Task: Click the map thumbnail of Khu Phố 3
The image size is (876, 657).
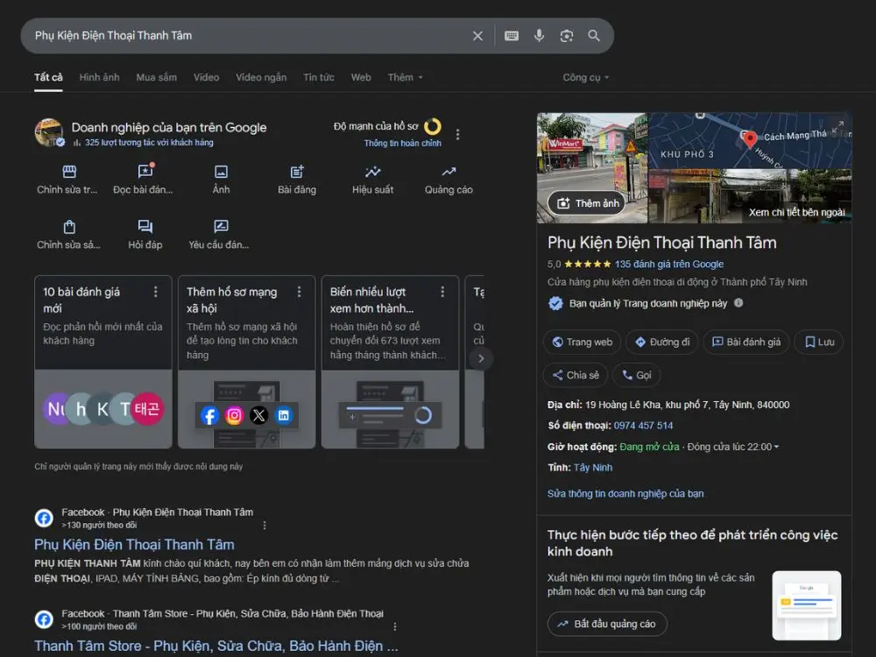Action: [749, 140]
